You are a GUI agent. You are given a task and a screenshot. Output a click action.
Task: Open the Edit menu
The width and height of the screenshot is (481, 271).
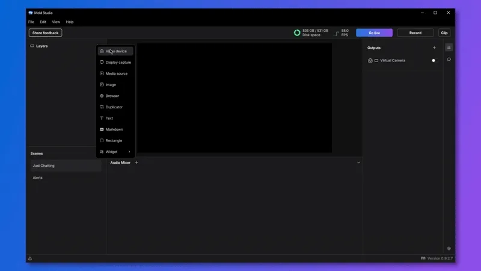click(x=43, y=22)
